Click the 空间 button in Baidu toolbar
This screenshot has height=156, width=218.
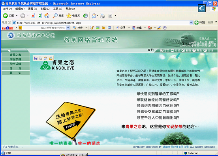click(121, 28)
